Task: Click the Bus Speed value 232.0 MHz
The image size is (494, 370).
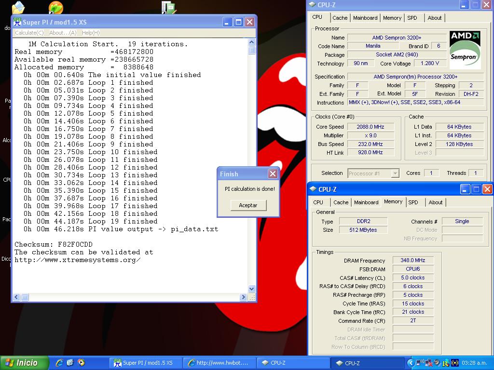Action: (x=370, y=144)
